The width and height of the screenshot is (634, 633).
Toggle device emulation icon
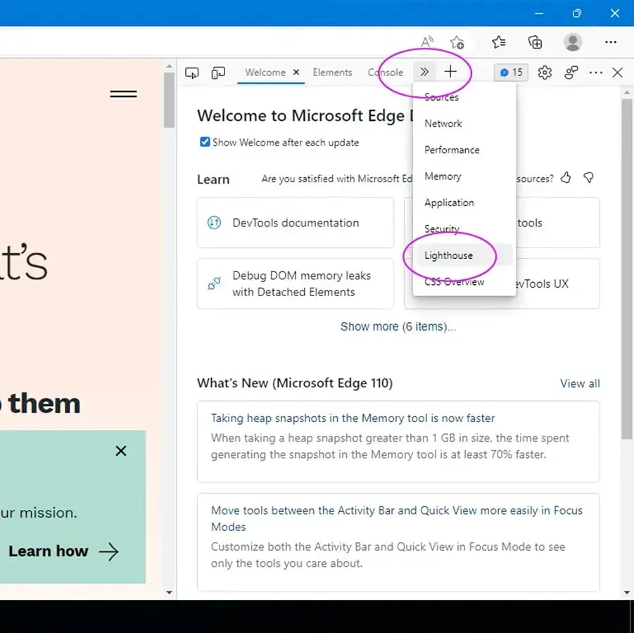219,72
